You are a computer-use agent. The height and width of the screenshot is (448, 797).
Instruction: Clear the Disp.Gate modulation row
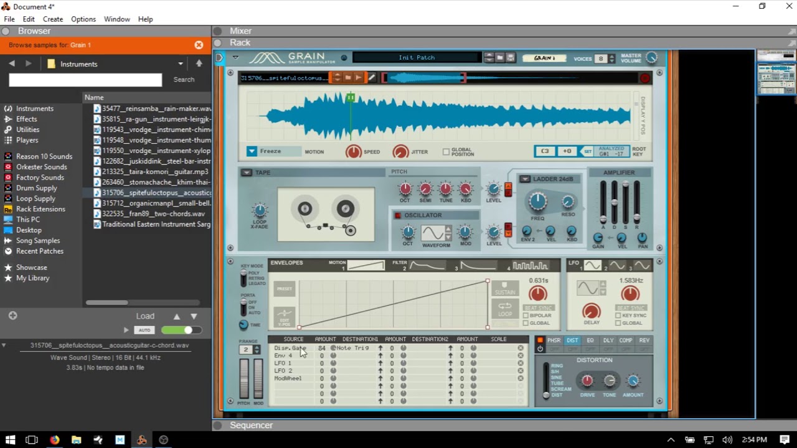point(521,348)
